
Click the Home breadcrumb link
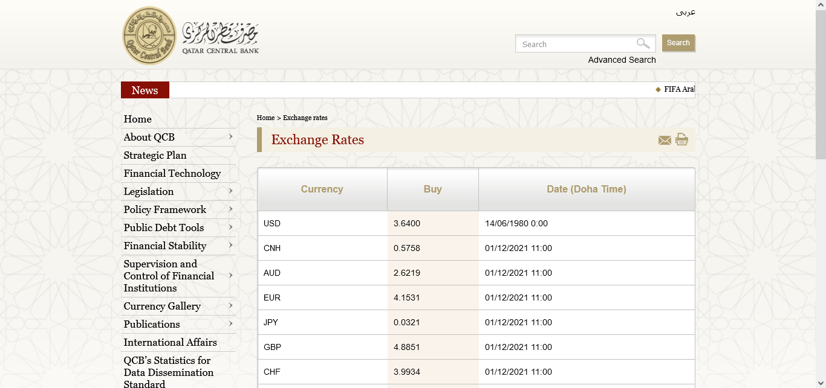point(265,118)
